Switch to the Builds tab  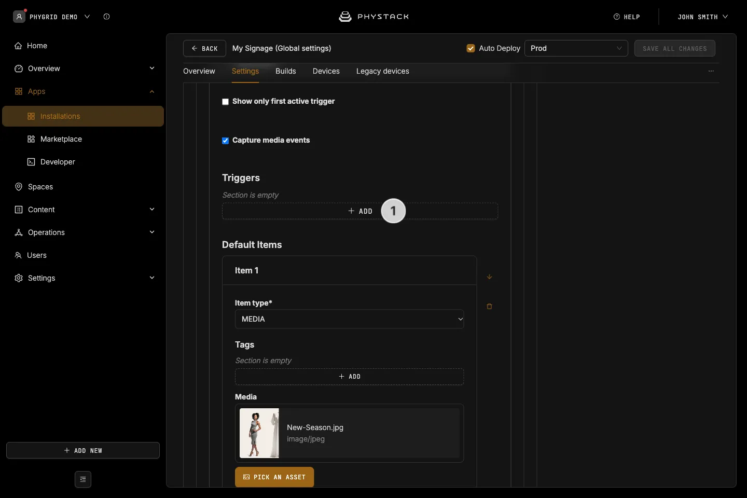pos(286,71)
